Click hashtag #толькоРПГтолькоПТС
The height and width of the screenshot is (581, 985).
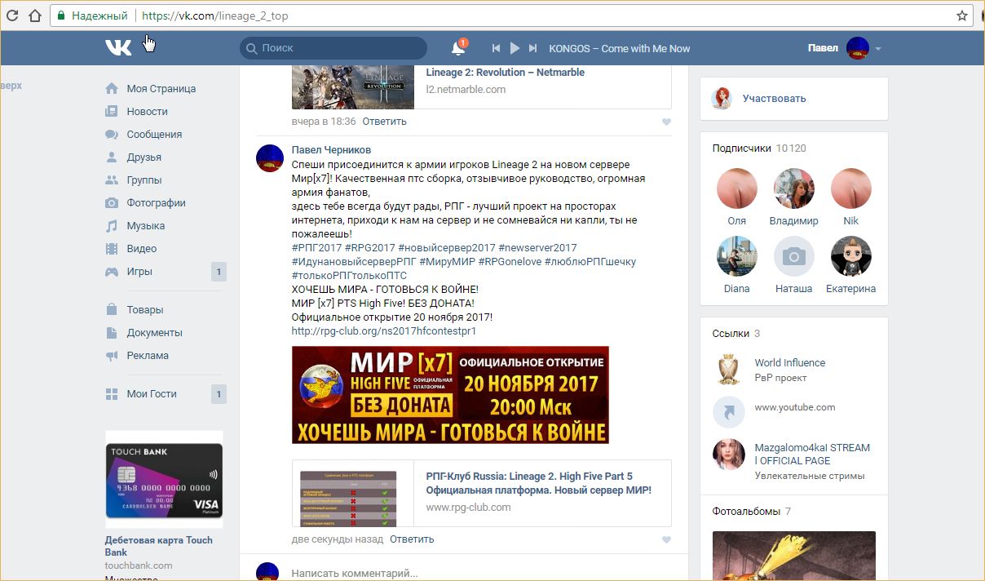click(349, 275)
